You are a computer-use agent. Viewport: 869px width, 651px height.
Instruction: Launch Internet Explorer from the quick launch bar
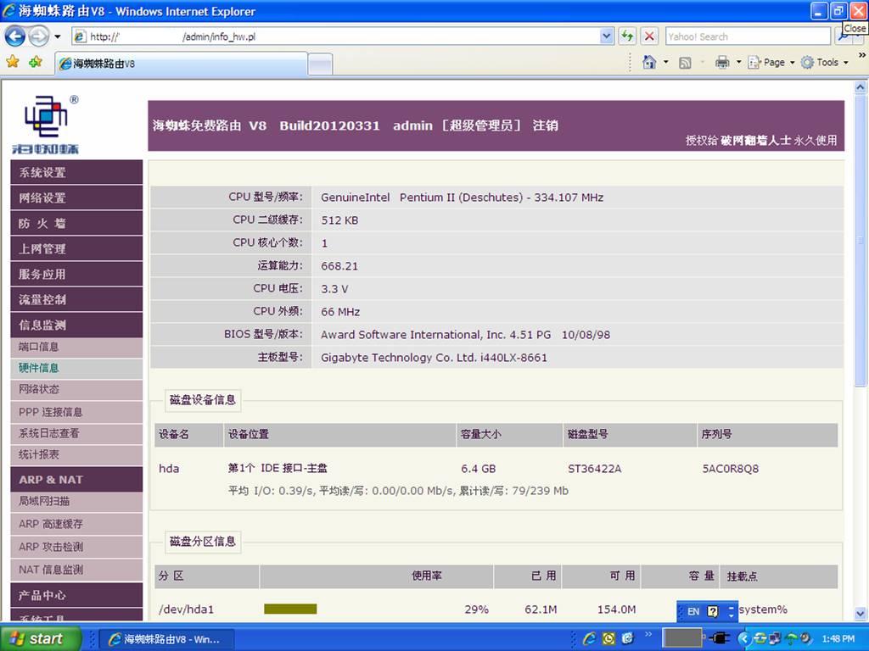click(x=589, y=639)
